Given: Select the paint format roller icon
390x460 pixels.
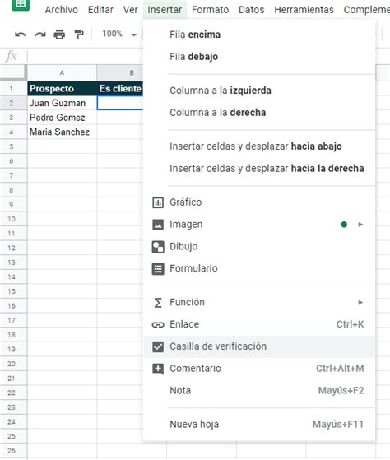Looking at the screenshot, I should click(79, 35).
